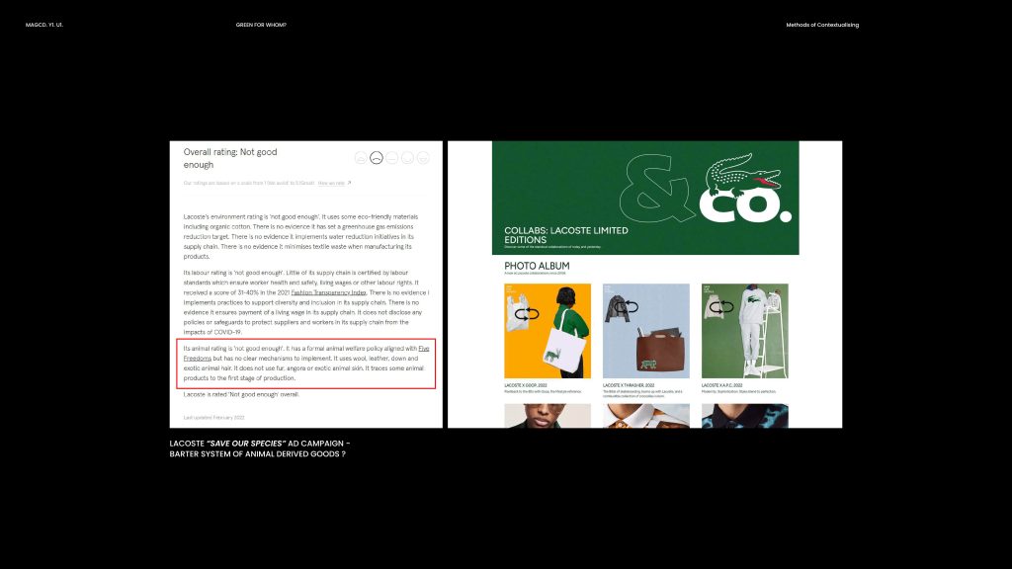This screenshot has width=1012, height=569.
Task: Click the 'LACOSTE X GOOP, 2022' caption
Action: (x=526, y=385)
